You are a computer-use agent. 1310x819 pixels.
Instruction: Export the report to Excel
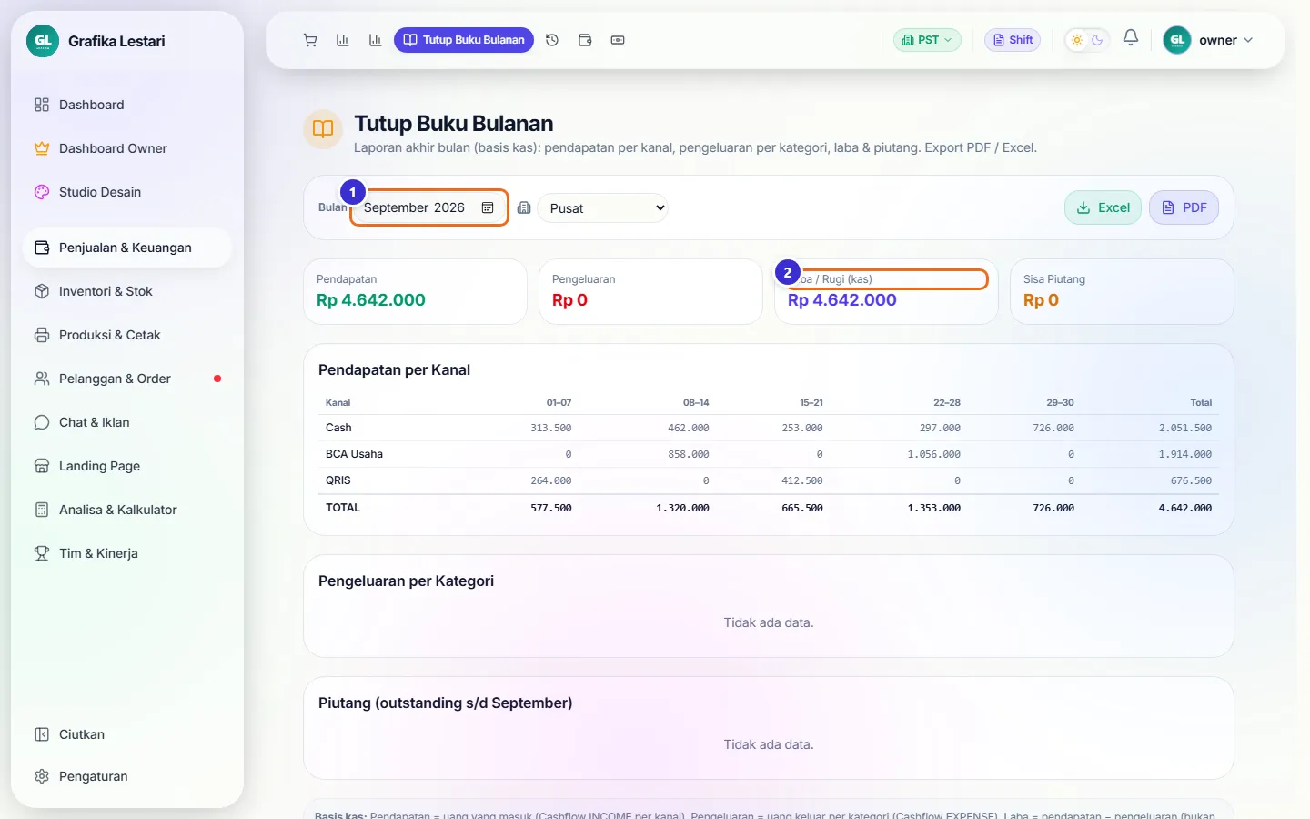(x=1103, y=207)
